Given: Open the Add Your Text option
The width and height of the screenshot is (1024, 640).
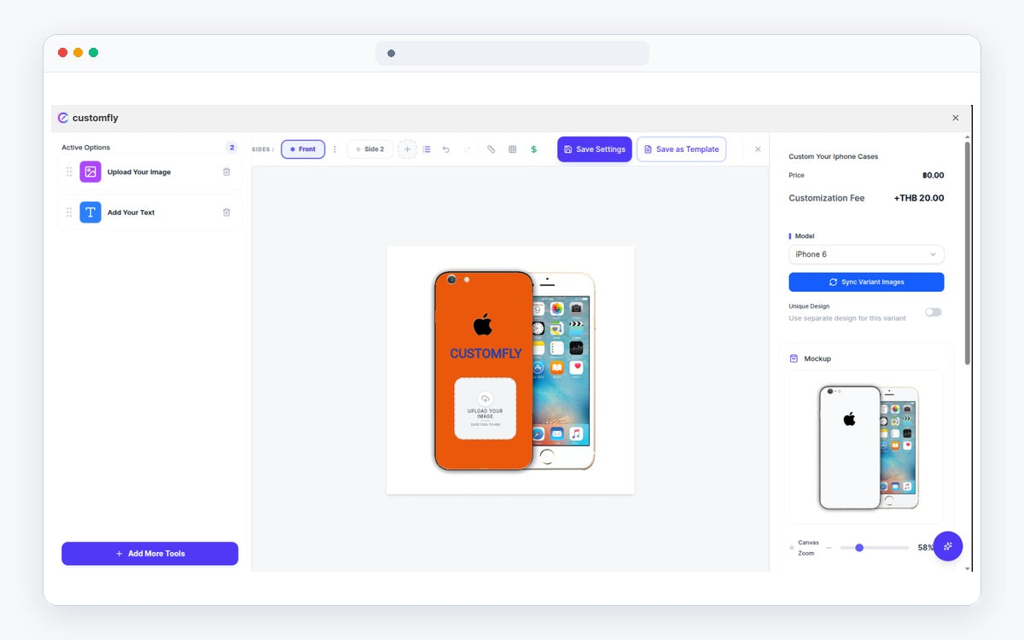Looking at the screenshot, I should (150, 212).
